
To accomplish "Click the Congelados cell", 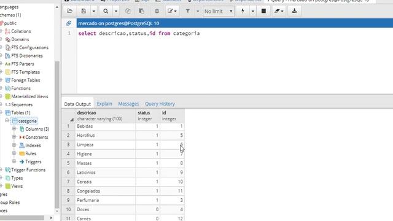I will click(x=105, y=191).
